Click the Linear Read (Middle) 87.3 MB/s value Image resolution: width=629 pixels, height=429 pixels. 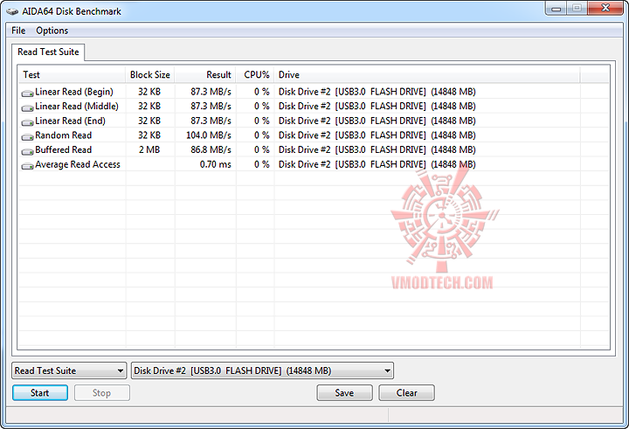pos(211,107)
